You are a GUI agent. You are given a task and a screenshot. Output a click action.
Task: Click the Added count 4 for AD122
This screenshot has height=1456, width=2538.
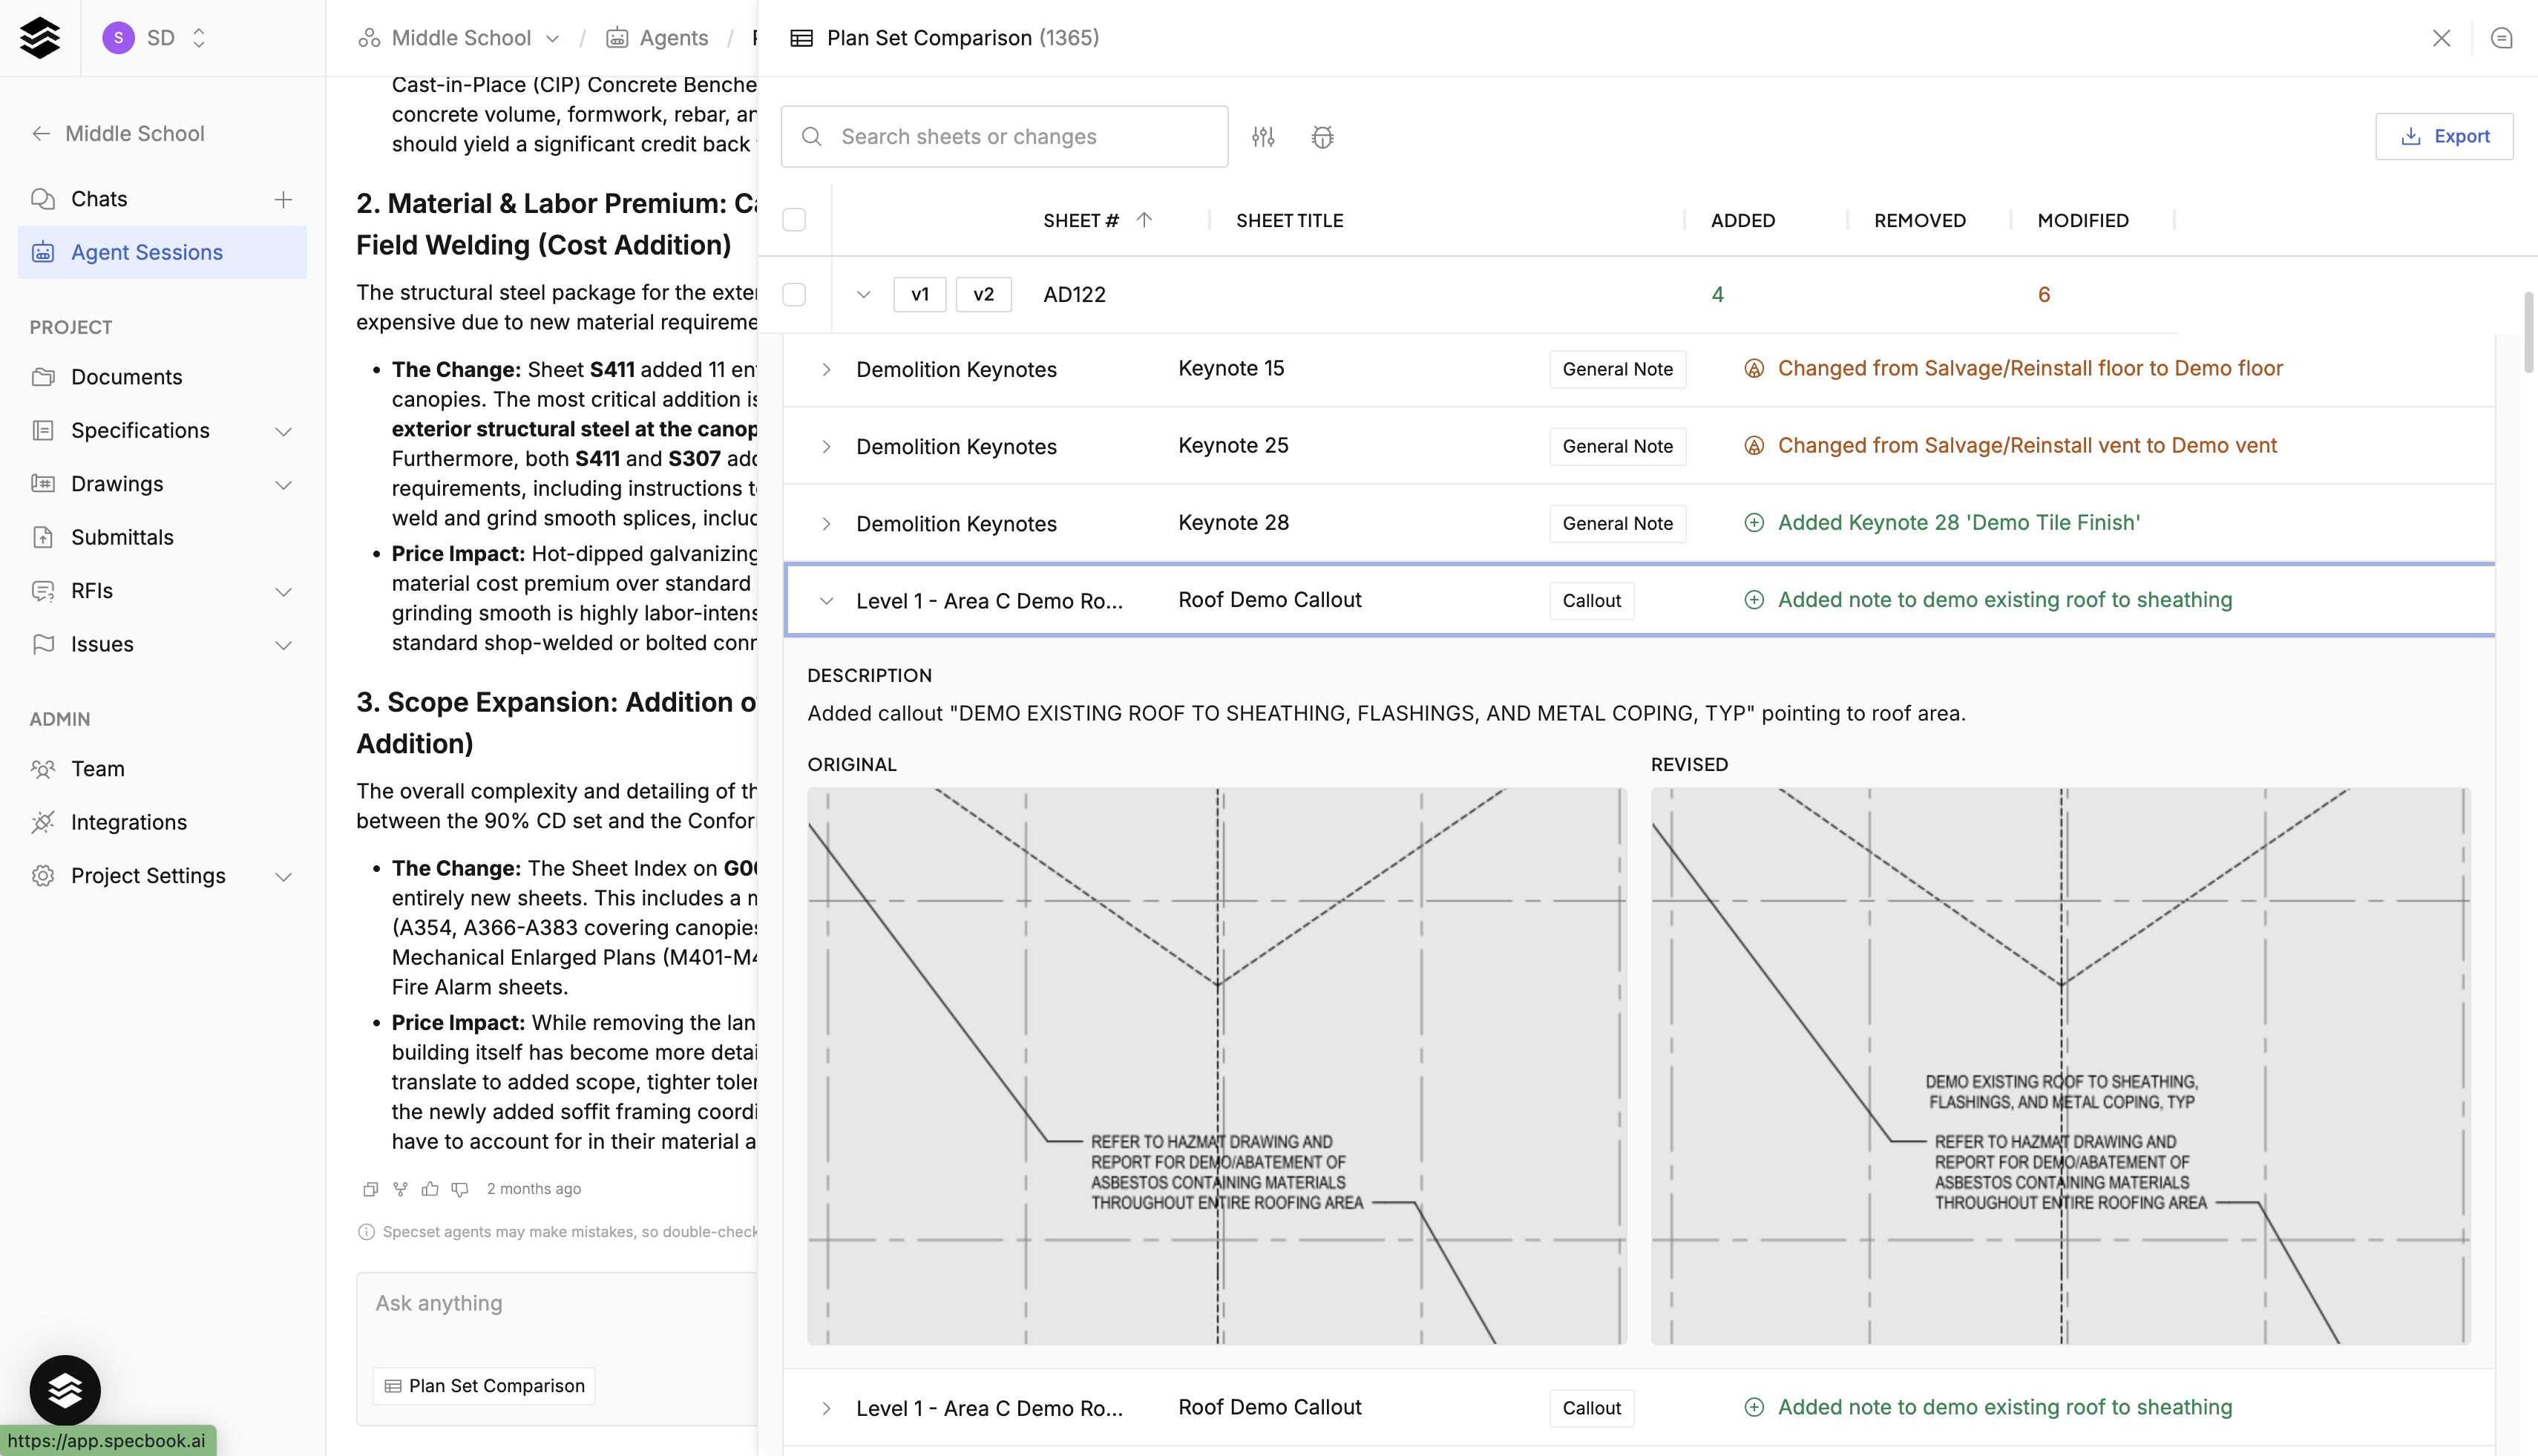(x=1717, y=295)
